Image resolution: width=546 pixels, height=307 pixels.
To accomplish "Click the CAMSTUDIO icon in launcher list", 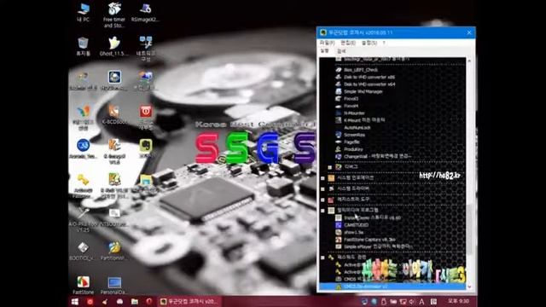I will [338, 225].
